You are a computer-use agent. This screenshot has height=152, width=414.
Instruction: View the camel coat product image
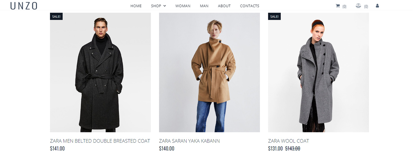pos(209,72)
